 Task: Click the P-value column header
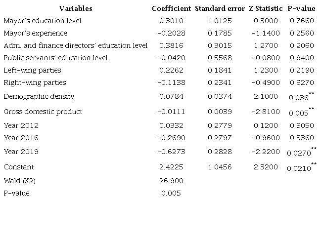click(x=301, y=8)
